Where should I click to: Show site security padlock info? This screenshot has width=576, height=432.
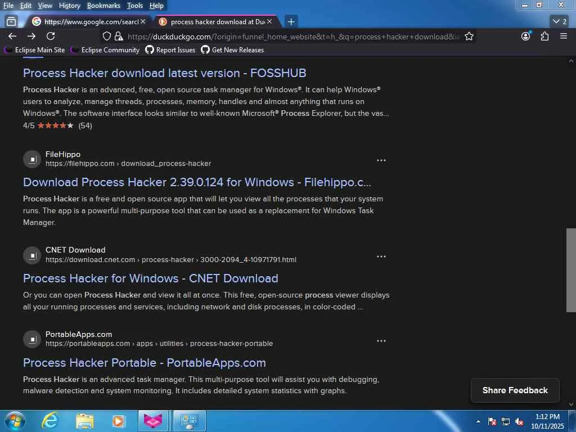click(x=119, y=37)
